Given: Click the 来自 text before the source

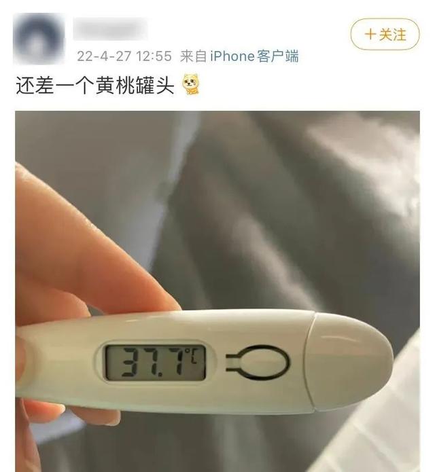Looking at the screenshot, I should [x=193, y=56].
